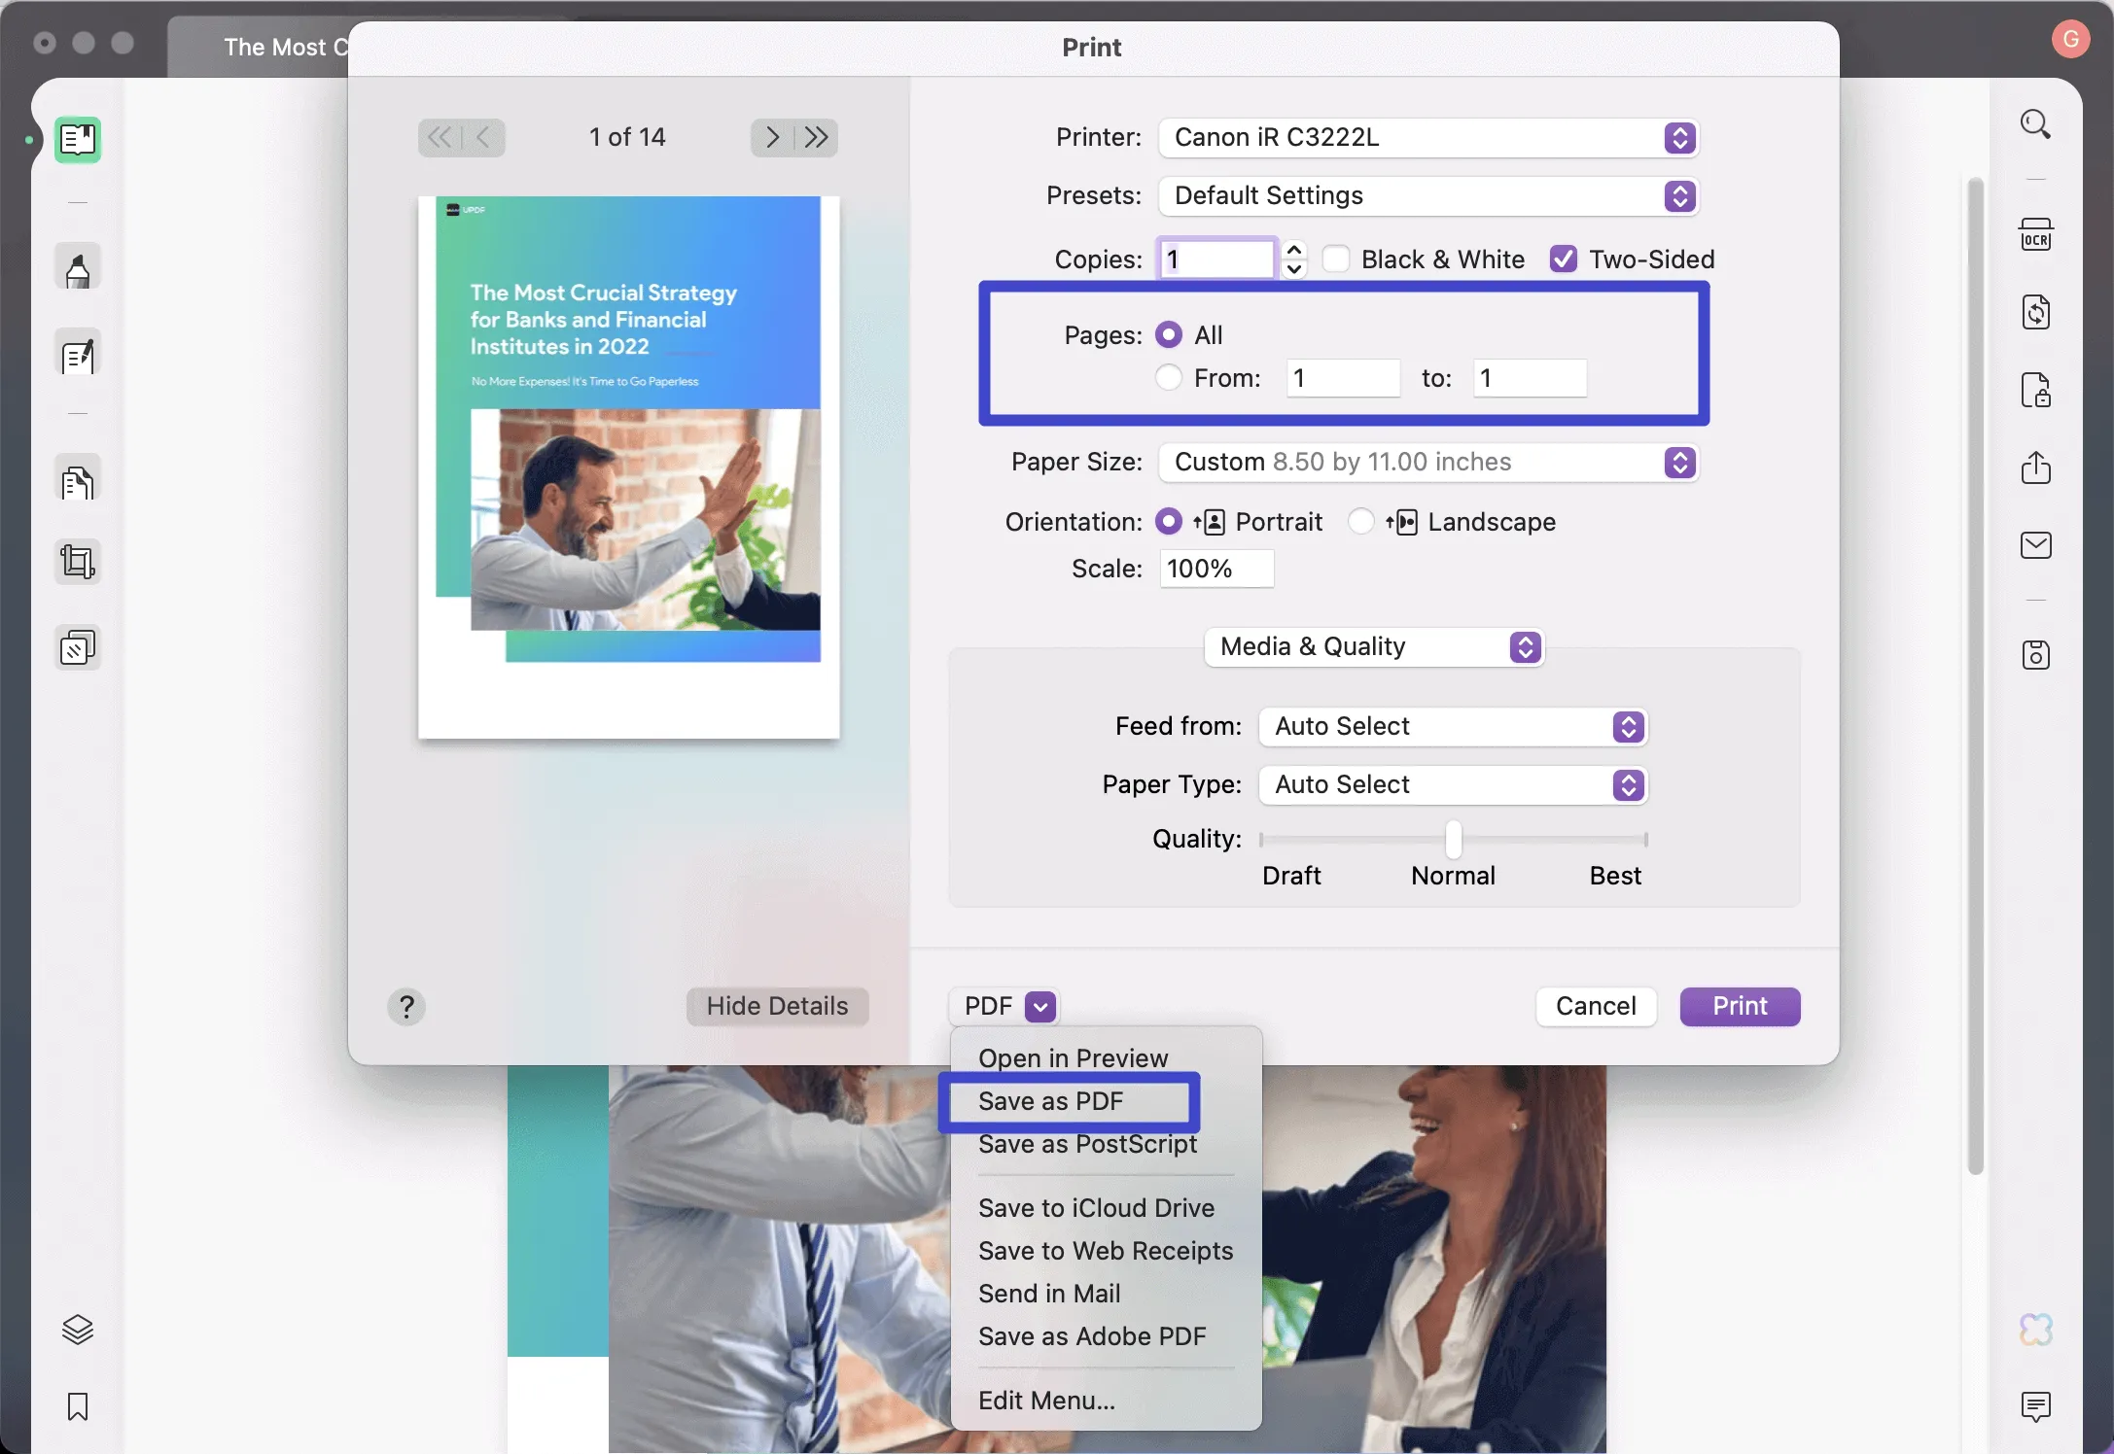The width and height of the screenshot is (2114, 1454).
Task: Enable Two-Sided printing checkbox
Action: (x=1563, y=257)
